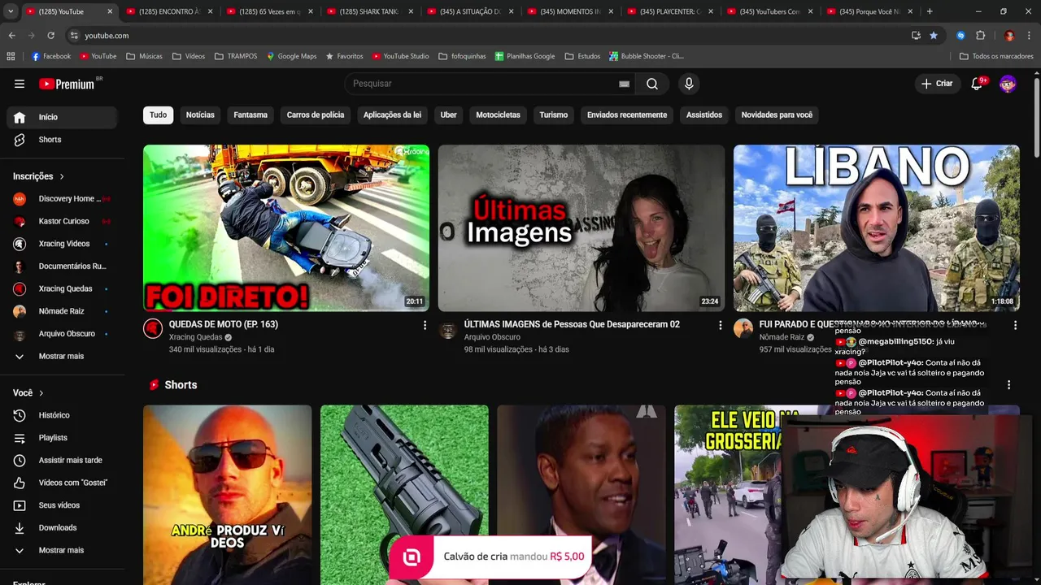This screenshot has height=585, width=1041.
Task: Click the search magnifier button
Action: [x=652, y=84]
